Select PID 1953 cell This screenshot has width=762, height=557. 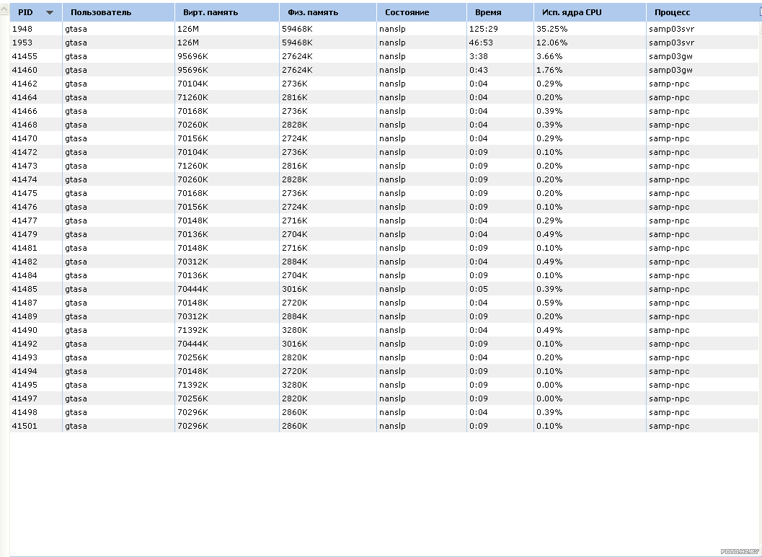[22, 43]
